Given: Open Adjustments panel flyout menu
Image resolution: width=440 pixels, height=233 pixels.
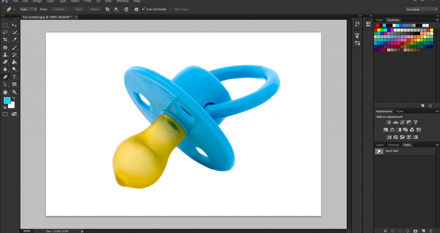Looking at the screenshot, I should pyautogui.click(x=437, y=111).
